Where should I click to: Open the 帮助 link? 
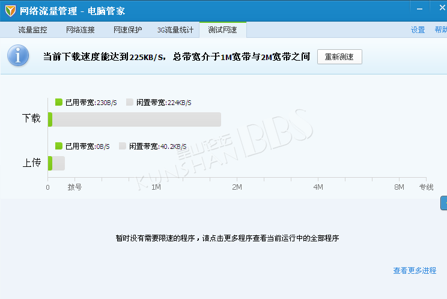tap(441, 30)
